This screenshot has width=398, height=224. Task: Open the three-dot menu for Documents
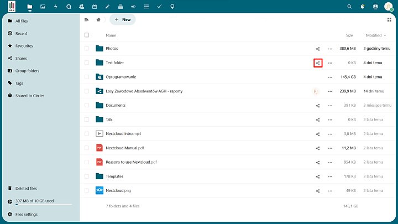point(330,106)
